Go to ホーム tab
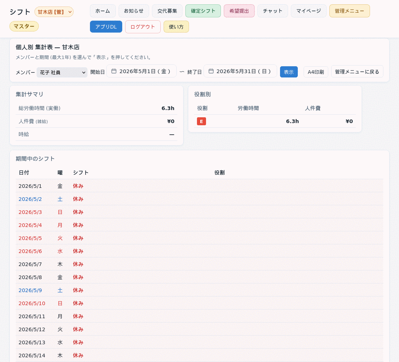Screen dimensions: 399x362 point(103,11)
